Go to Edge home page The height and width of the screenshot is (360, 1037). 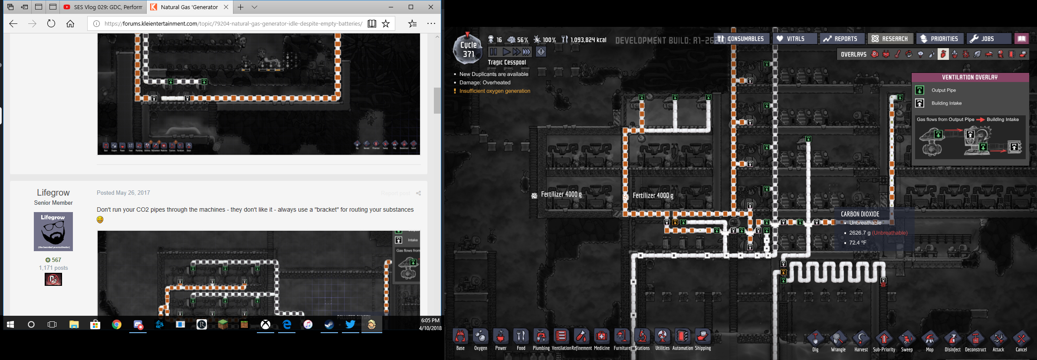coord(70,23)
